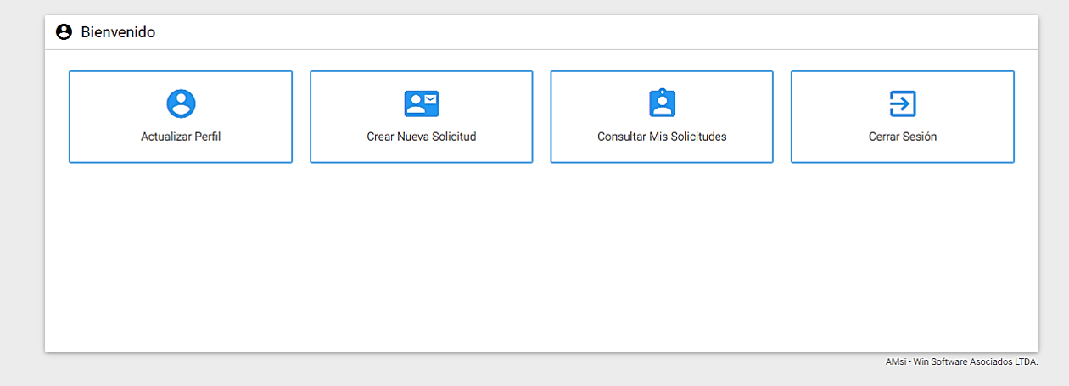Open the Actualizar Perfil card
The width and height of the screenshot is (1069, 386).
(181, 117)
